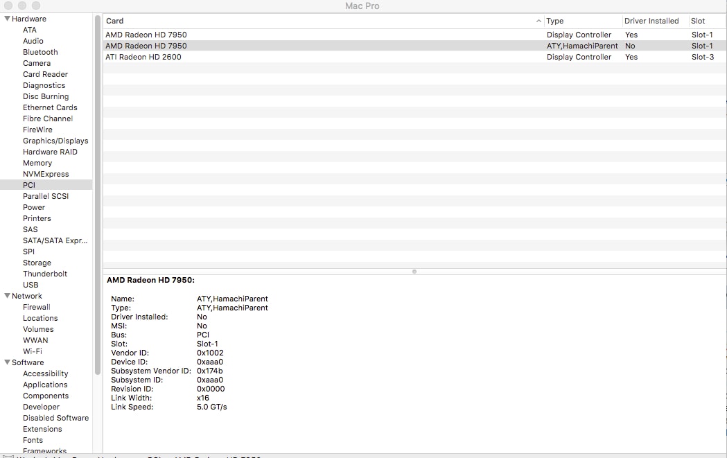Open Printers section
The image size is (727, 458).
(x=37, y=218)
